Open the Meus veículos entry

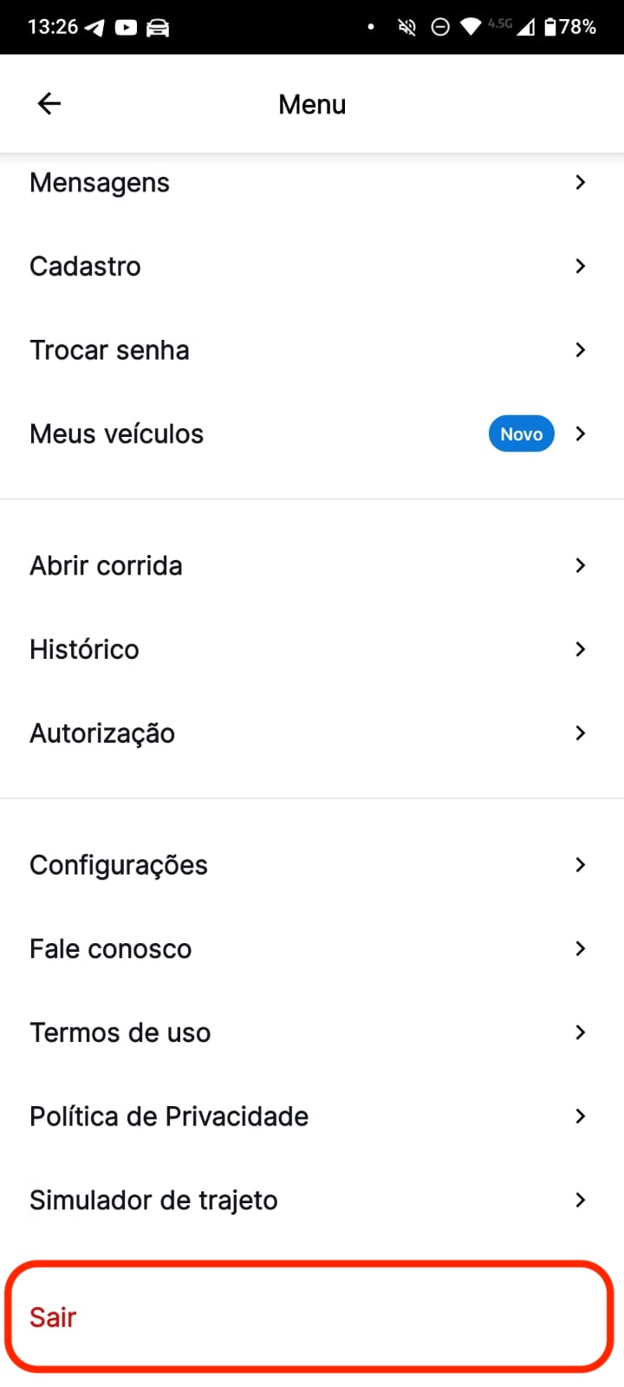coord(117,433)
